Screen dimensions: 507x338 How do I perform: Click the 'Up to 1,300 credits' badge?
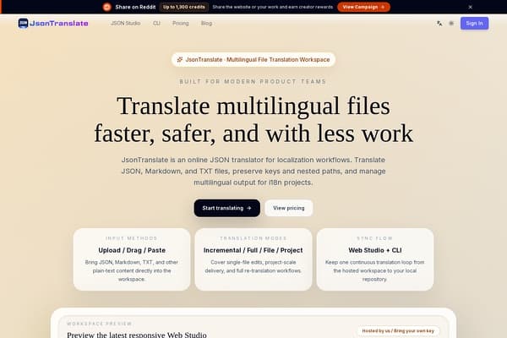184,7
